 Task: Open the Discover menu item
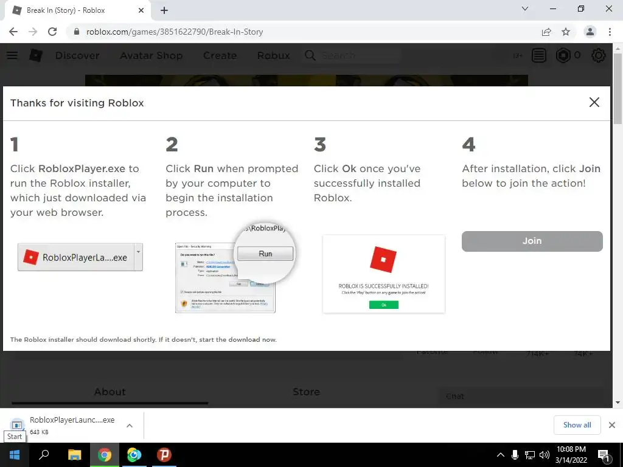coord(77,55)
